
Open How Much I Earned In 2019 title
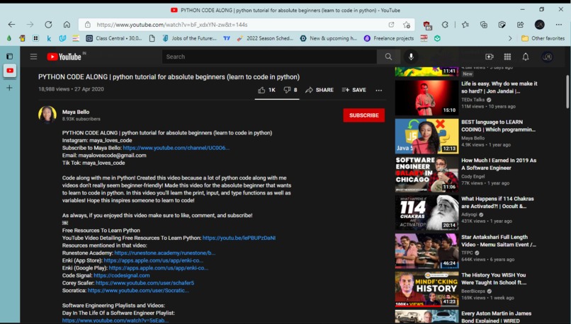[499, 164]
